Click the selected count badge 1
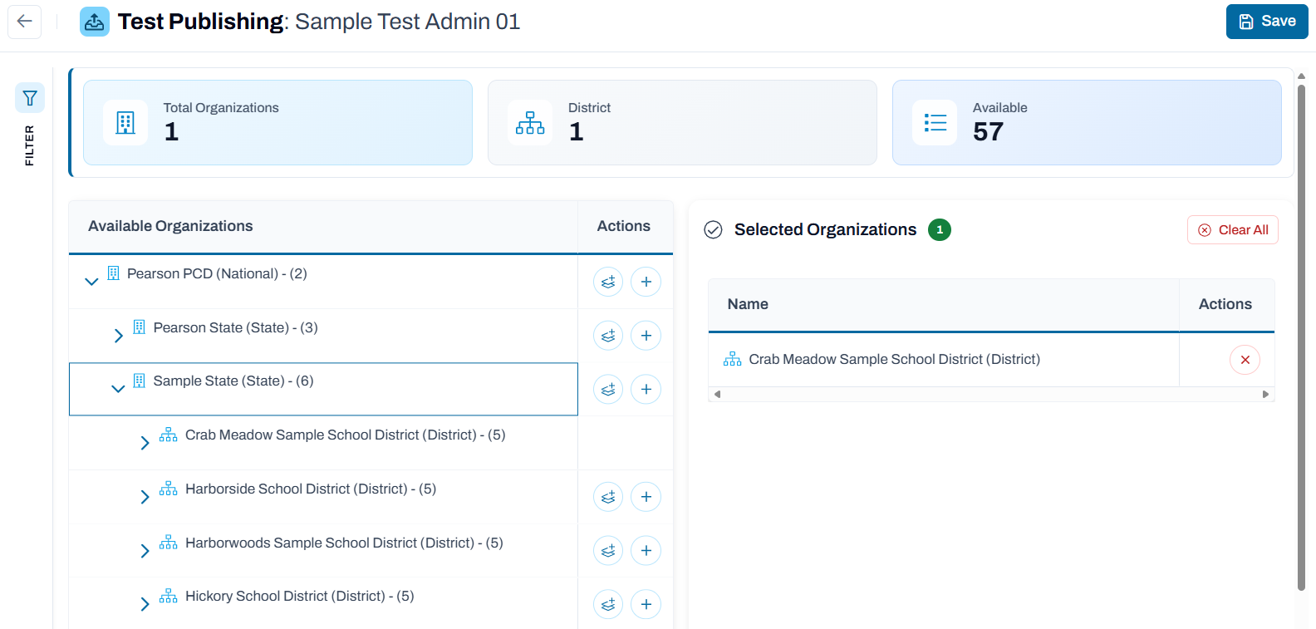 940,230
